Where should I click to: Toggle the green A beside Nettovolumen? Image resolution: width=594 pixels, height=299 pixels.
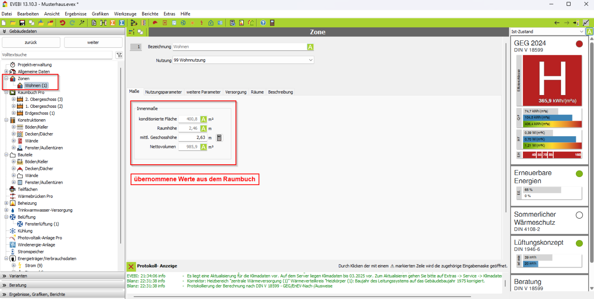coord(203,147)
